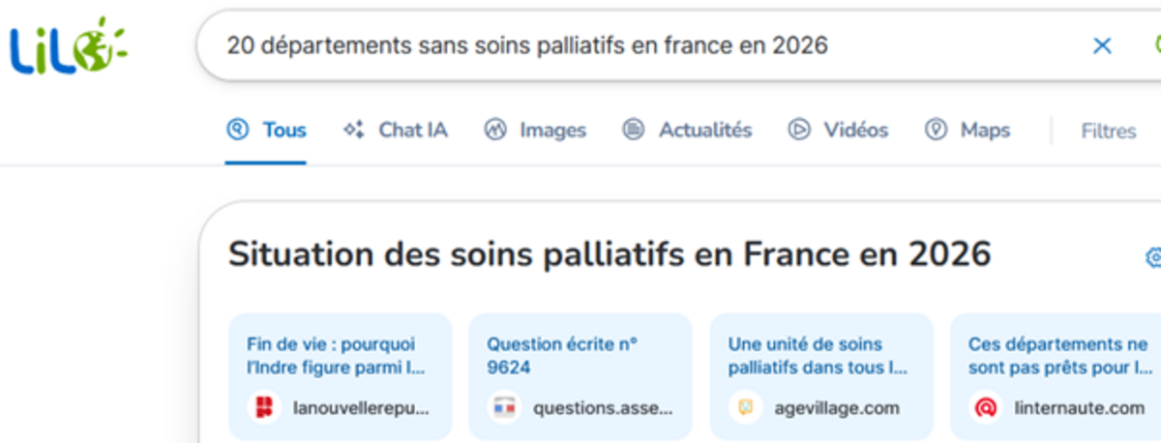
Task: Click the Chat IA sparkle icon
Action: pyautogui.click(x=353, y=130)
